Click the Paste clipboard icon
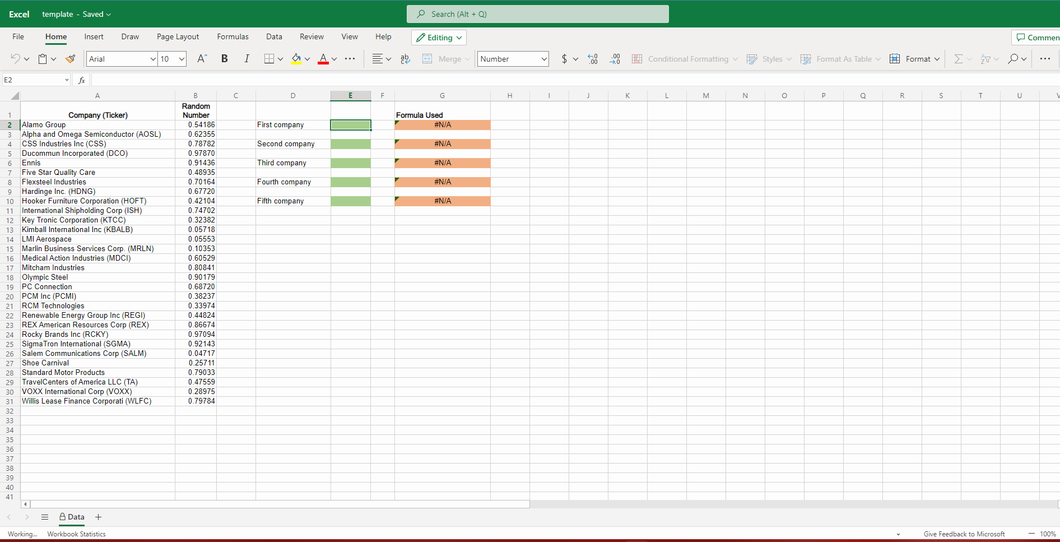Screen dimensions: 1060x542 click(43, 59)
